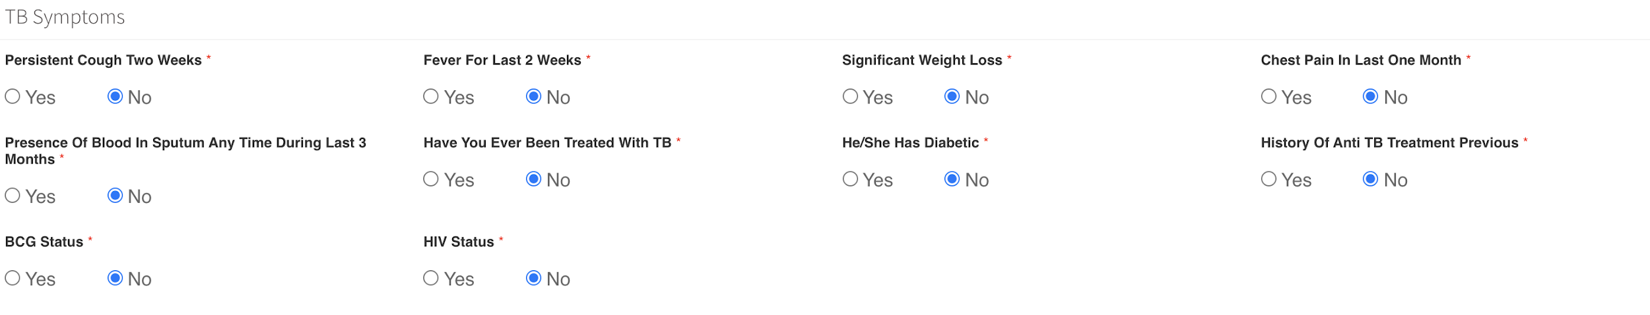Mark No for History Of Anti TB Treatment
Image resolution: width=1650 pixels, height=315 pixels.
(x=1370, y=179)
